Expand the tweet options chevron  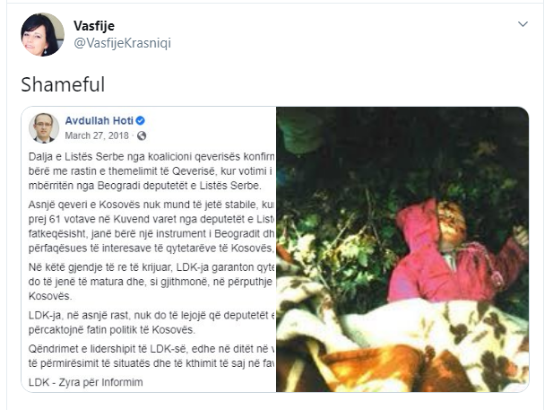click(x=523, y=24)
